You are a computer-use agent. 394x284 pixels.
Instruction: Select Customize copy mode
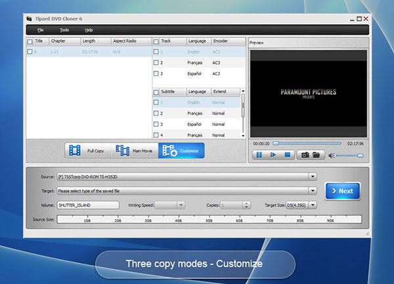click(181, 151)
